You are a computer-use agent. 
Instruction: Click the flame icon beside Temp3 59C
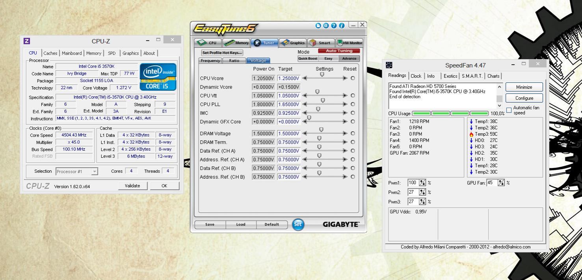[471, 134]
